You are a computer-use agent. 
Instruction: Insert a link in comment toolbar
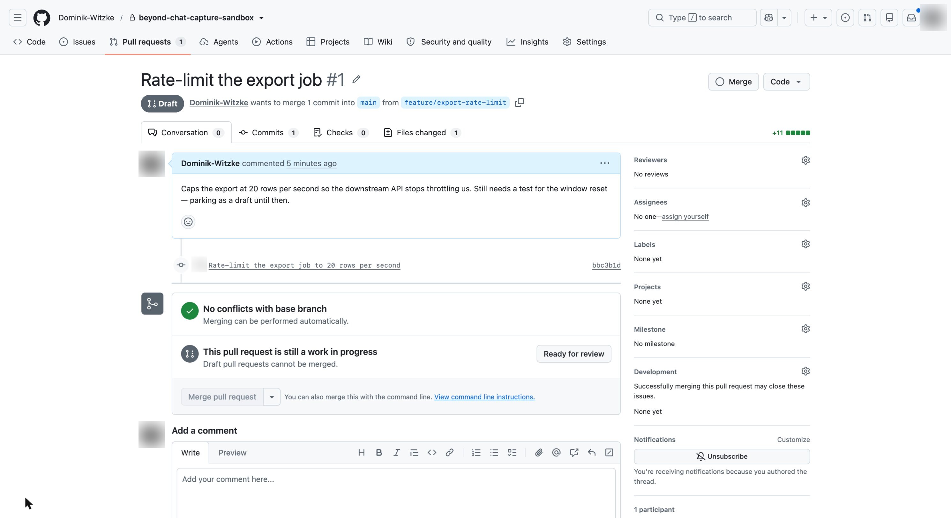[449, 453]
